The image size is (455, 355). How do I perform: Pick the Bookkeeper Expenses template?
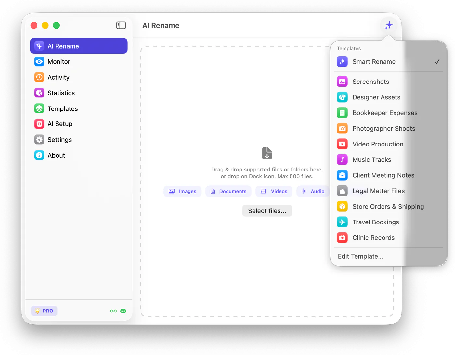pos(388,113)
